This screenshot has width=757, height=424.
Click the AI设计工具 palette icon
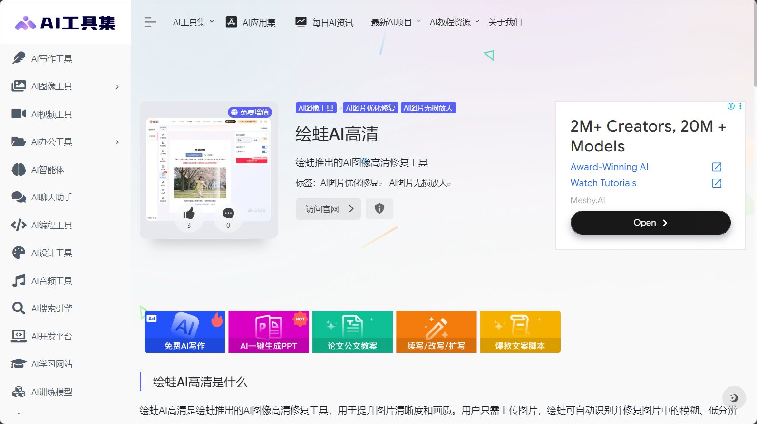pos(19,253)
